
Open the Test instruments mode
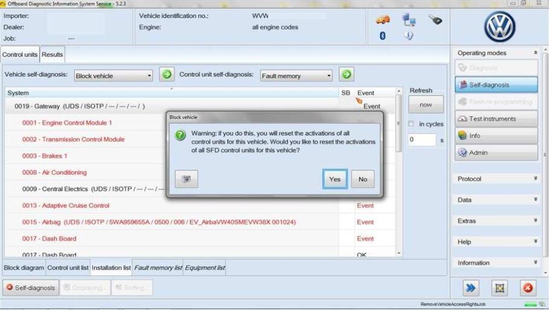(496, 119)
